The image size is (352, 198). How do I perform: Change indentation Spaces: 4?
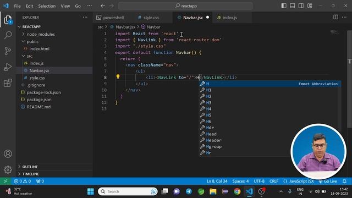coord(240,181)
